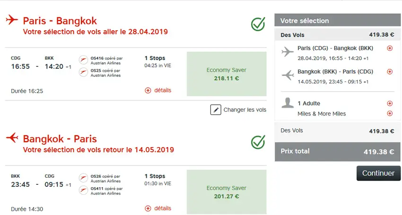Show détails for the outbound flight
The height and width of the screenshot is (215, 402).
pyautogui.click(x=158, y=90)
